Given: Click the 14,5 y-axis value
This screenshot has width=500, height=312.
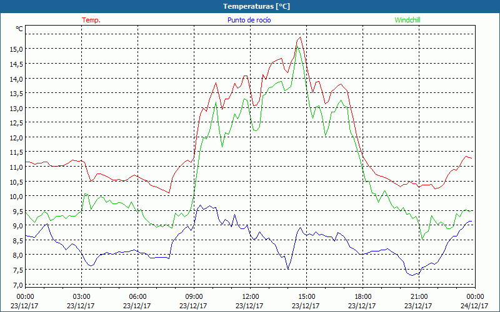Looking at the screenshot, I should (x=16, y=64).
